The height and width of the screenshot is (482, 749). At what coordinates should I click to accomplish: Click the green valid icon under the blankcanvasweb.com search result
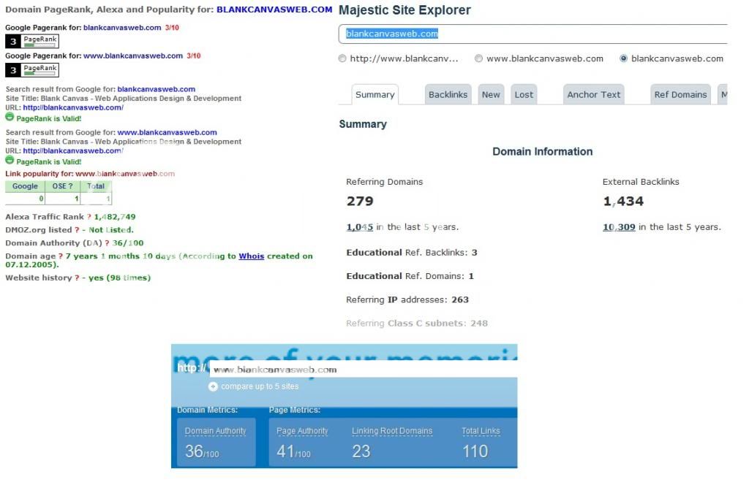tap(10, 117)
